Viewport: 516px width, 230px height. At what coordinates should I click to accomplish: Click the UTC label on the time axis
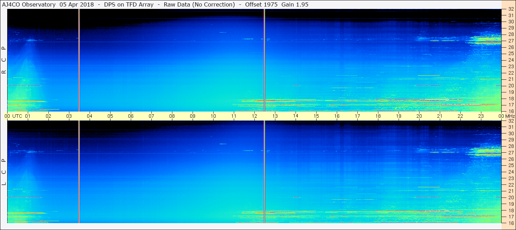pos(17,116)
